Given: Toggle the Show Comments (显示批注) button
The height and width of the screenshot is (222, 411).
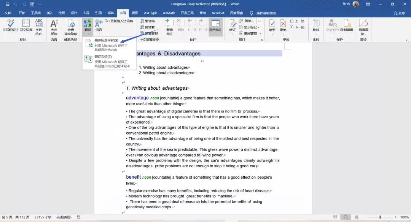Looking at the screenshot, I should [215, 26].
